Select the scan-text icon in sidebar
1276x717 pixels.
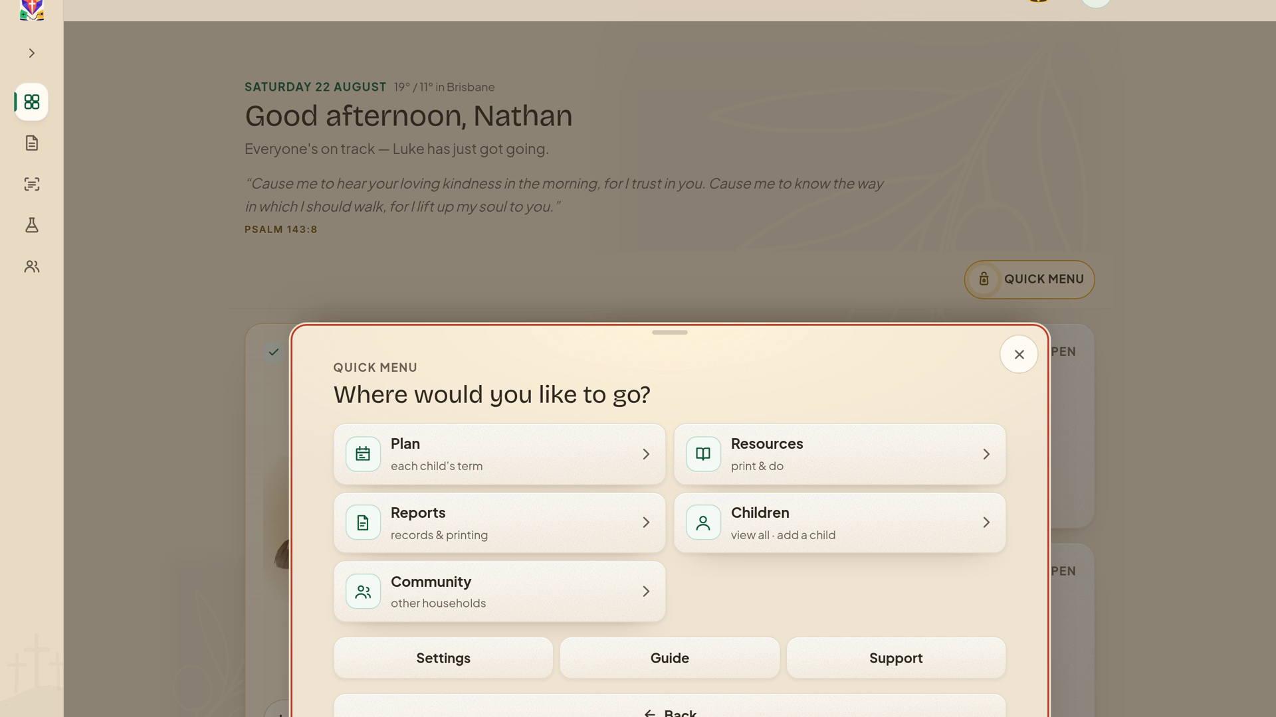pyautogui.click(x=31, y=185)
